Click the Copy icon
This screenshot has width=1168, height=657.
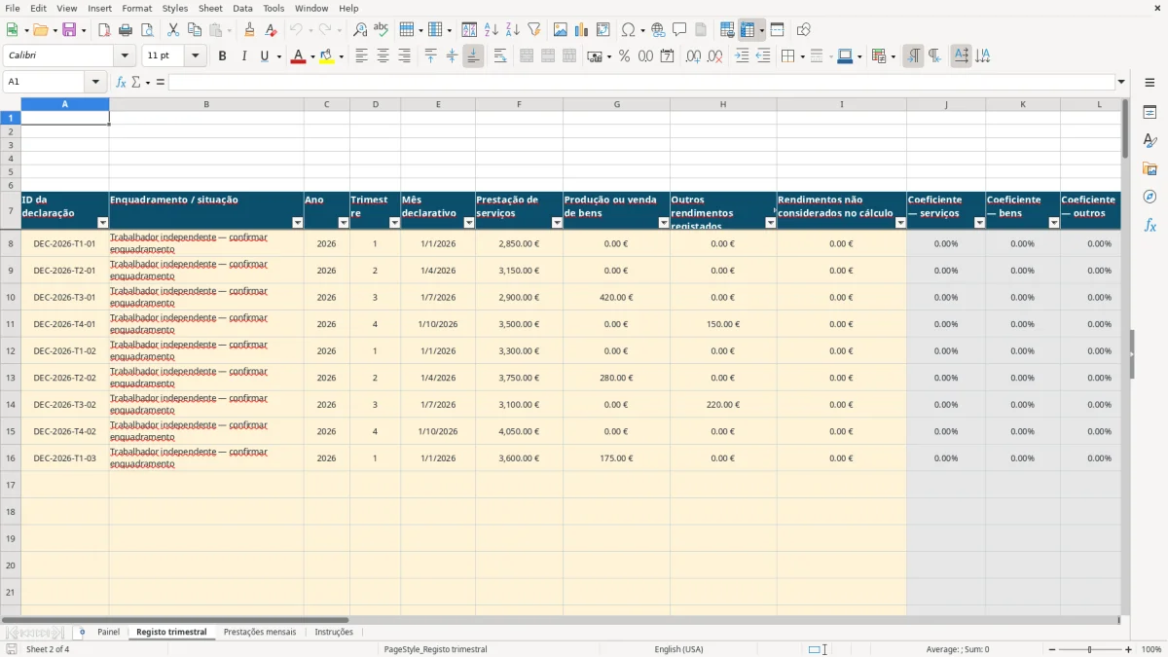(x=194, y=30)
